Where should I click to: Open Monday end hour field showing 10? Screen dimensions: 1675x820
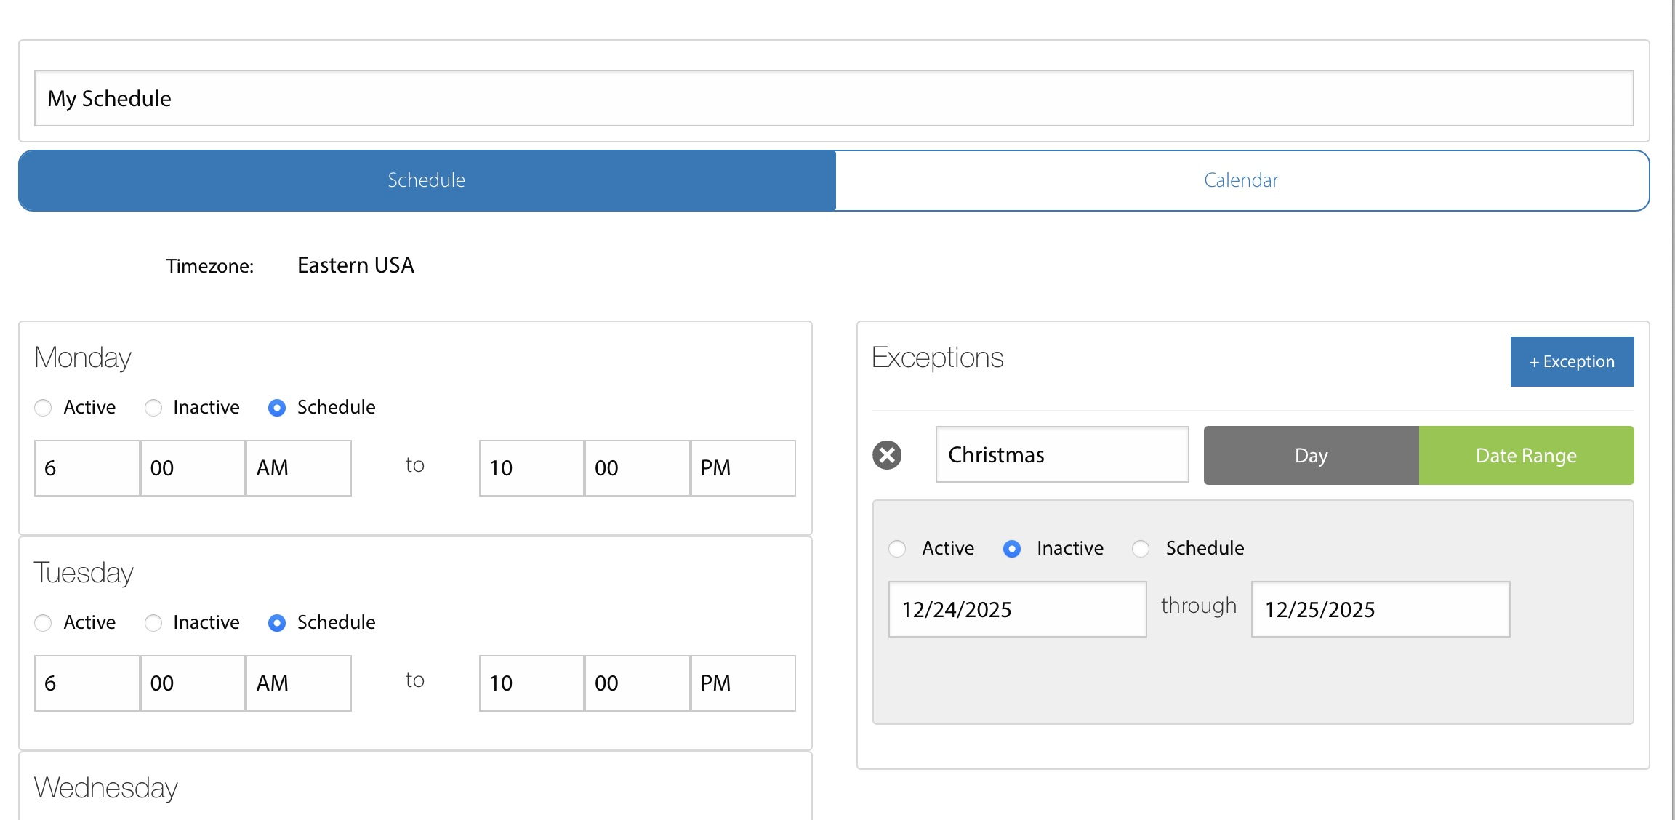[531, 468]
